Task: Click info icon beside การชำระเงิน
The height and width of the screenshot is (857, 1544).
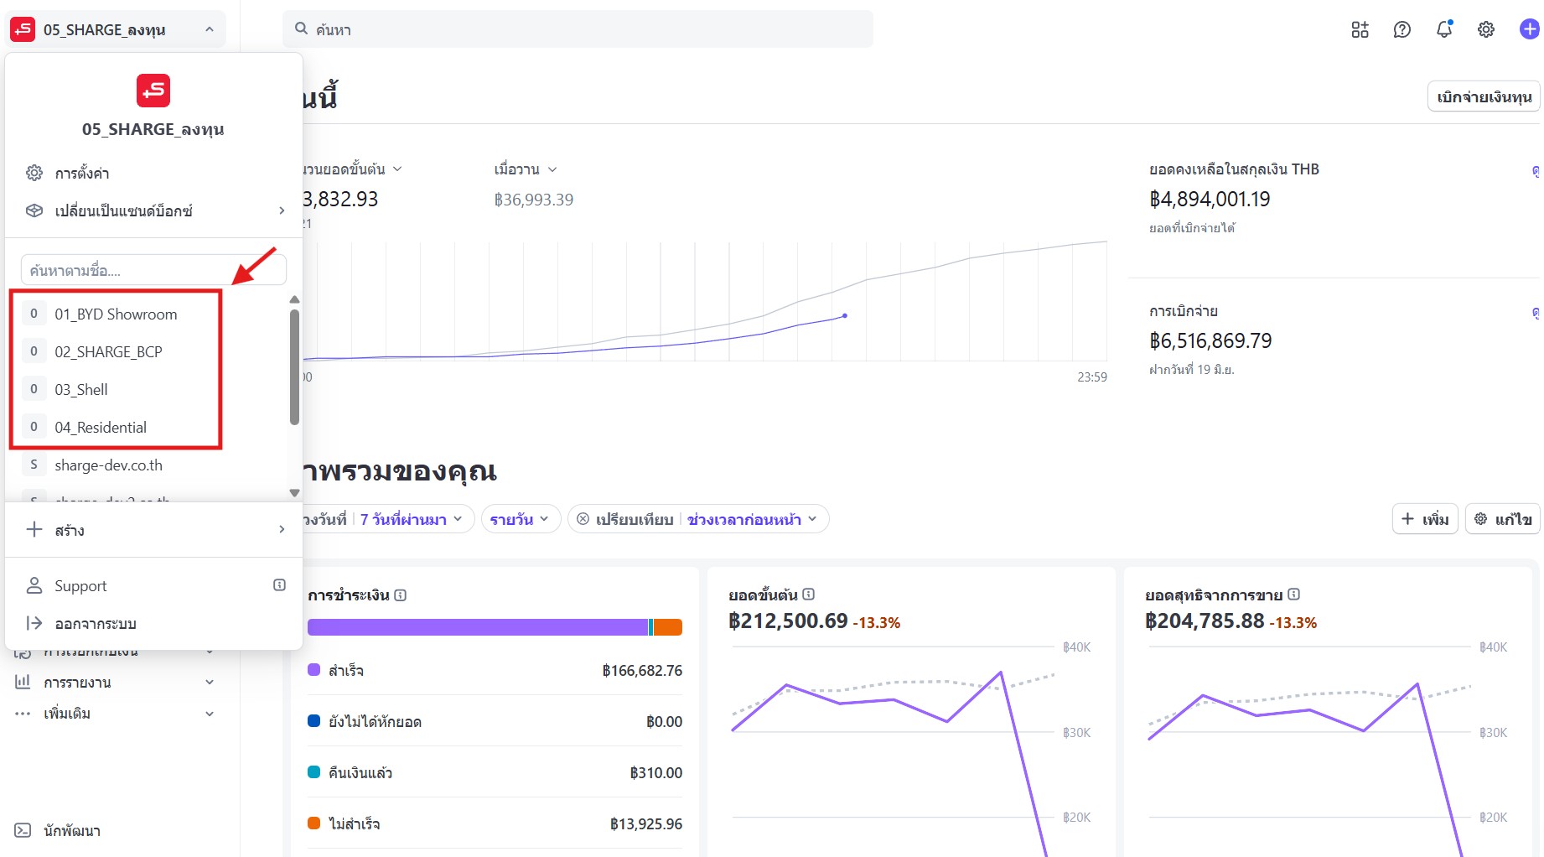Action: [401, 595]
